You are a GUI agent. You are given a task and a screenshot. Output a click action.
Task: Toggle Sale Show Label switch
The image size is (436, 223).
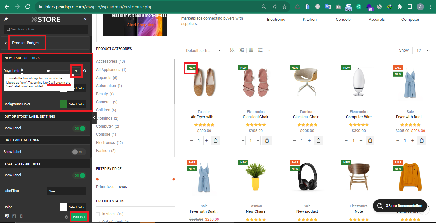click(79, 175)
